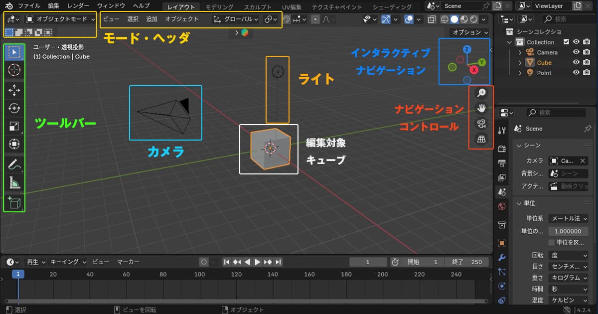Pick the Annotate pencil tool
The image size is (598, 314).
pyautogui.click(x=14, y=164)
